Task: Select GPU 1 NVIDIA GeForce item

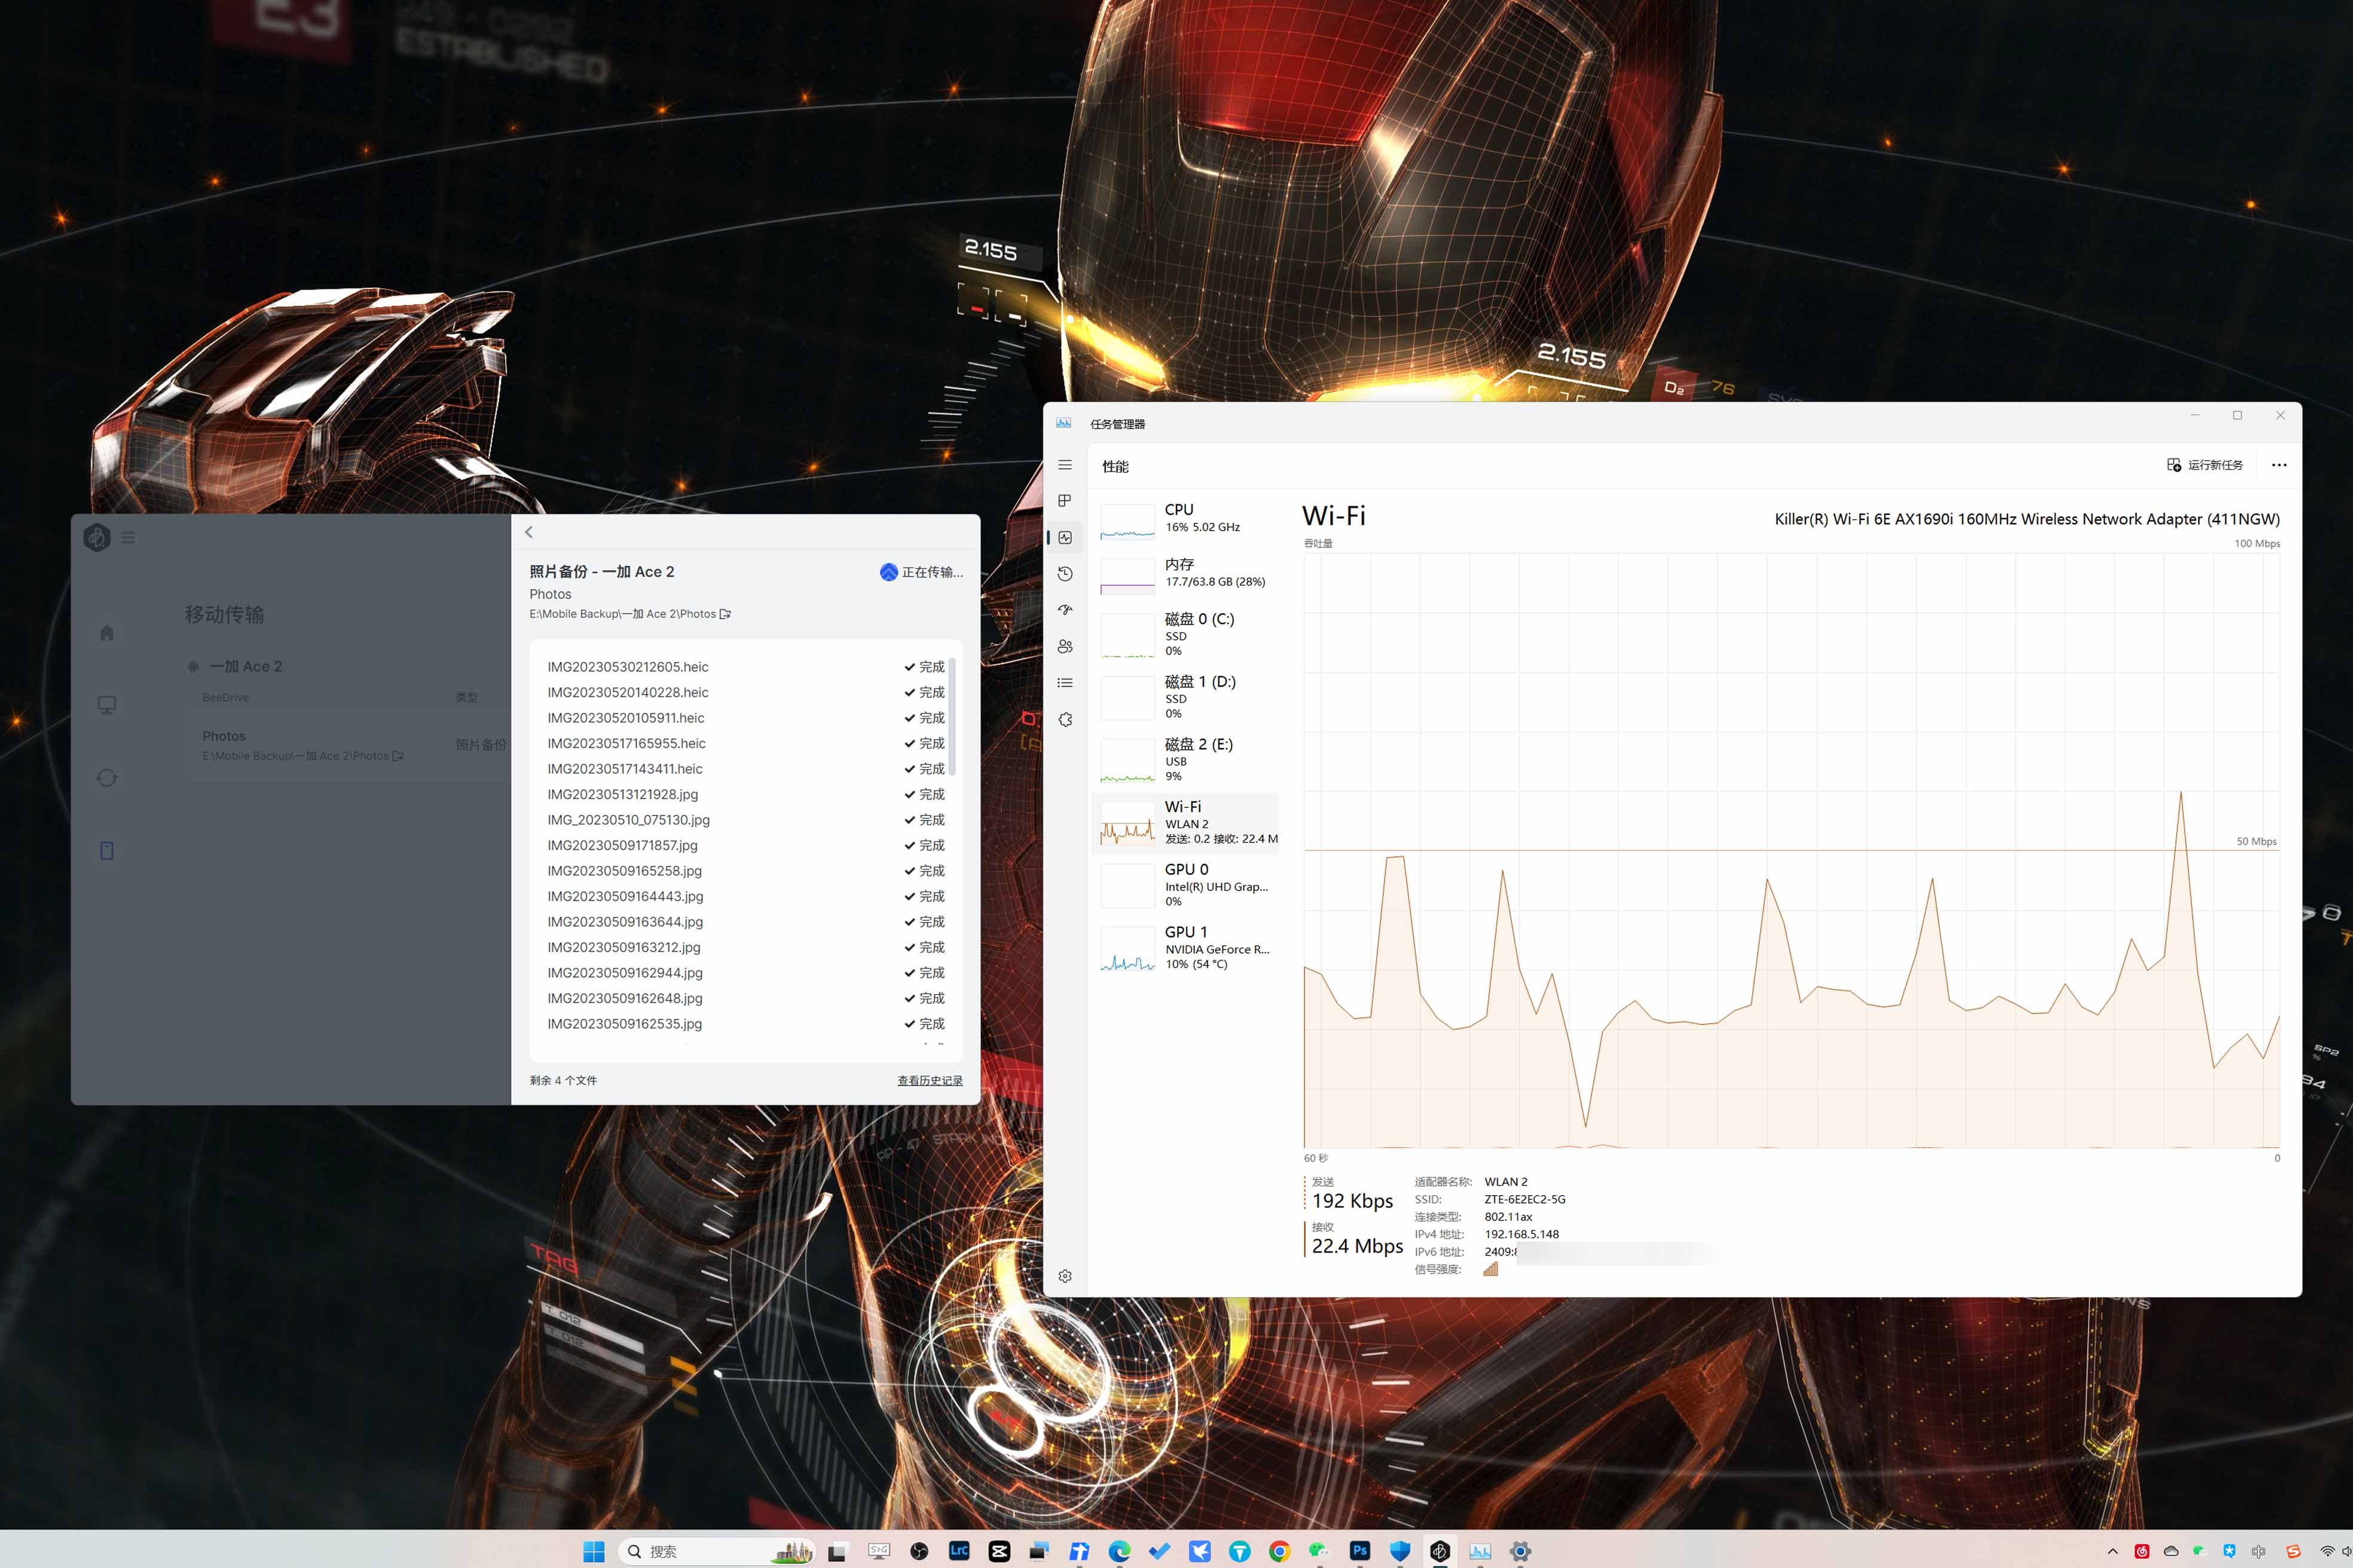Action: tap(1187, 947)
